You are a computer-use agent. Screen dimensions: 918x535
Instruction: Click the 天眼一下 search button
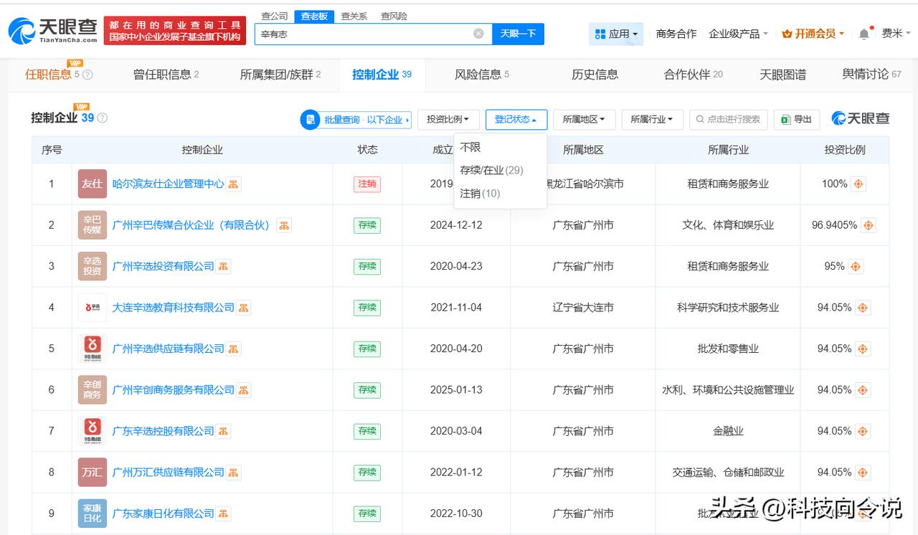[519, 34]
